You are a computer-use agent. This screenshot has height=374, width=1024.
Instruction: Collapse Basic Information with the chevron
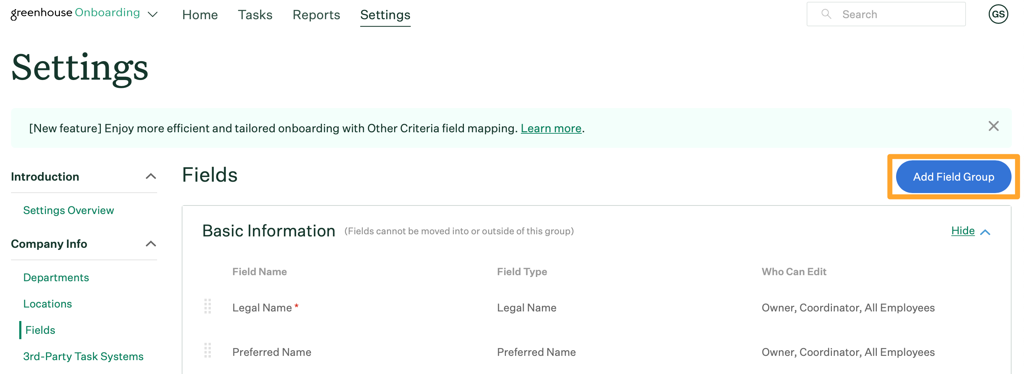point(986,233)
